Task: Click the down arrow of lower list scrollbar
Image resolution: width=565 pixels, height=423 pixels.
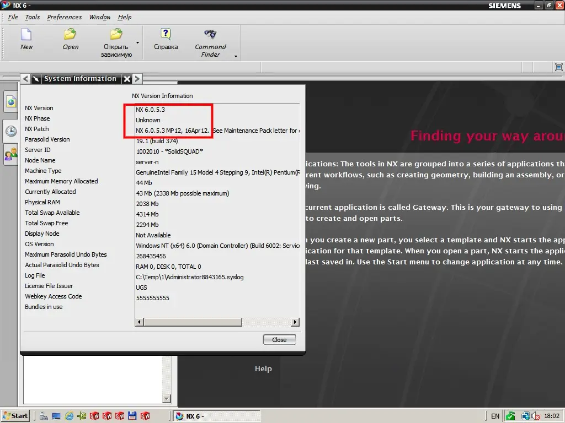Action: tap(167, 399)
